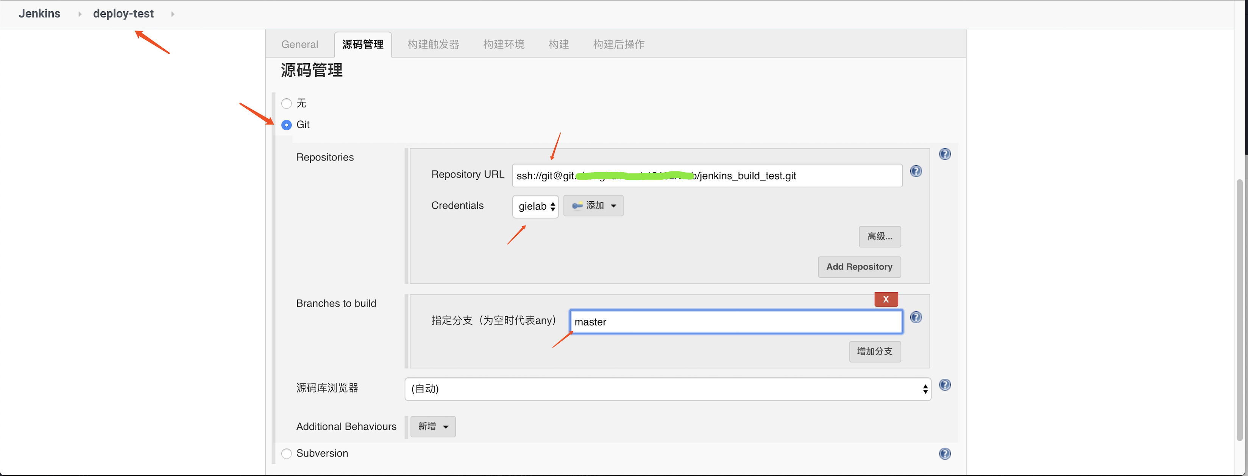Expand the 添加 credentials dropdown button

(593, 206)
